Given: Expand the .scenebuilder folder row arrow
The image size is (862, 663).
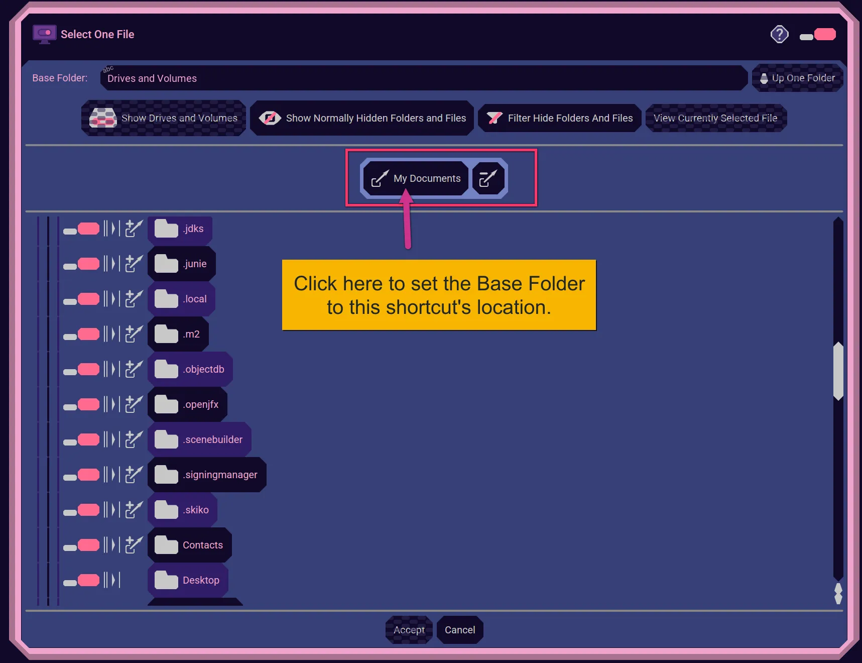Looking at the screenshot, I should click(x=112, y=439).
